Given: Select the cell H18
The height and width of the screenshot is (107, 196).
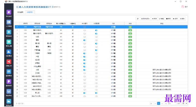Looking at the screenshot, I should (25, 83).
